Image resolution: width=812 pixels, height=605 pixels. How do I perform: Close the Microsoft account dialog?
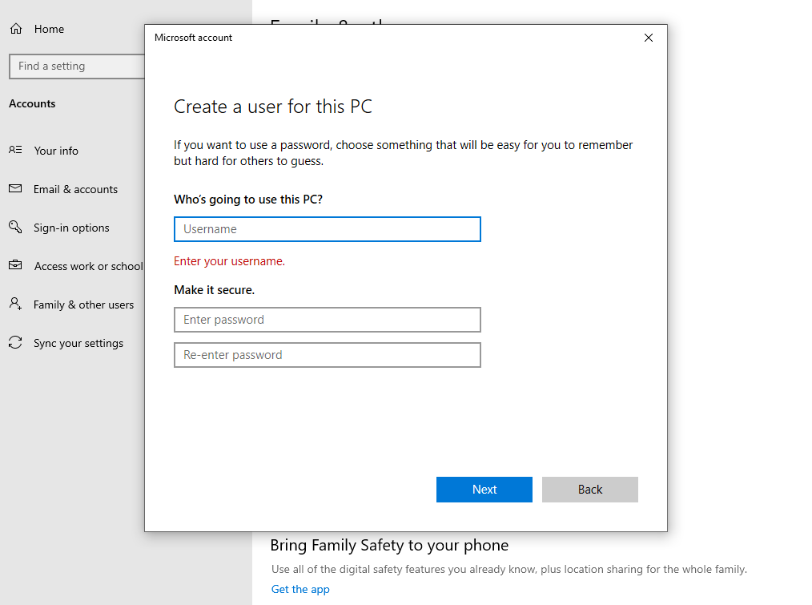point(649,38)
